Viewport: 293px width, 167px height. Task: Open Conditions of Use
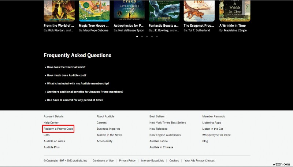tap(103, 160)
